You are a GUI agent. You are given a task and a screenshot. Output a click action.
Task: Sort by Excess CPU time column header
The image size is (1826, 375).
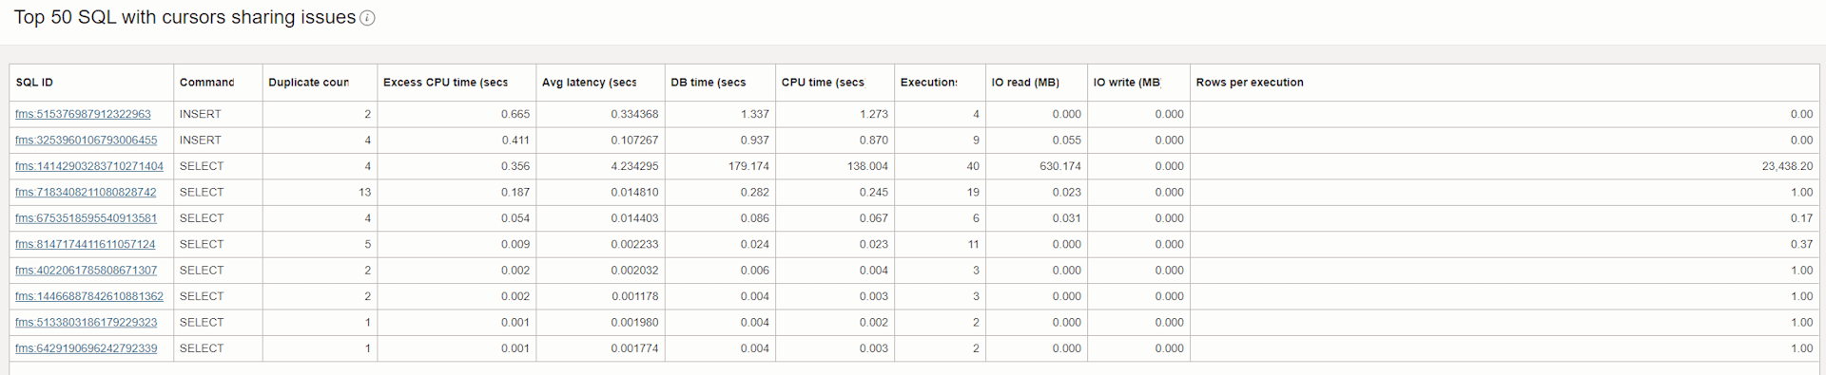(456, 83)
